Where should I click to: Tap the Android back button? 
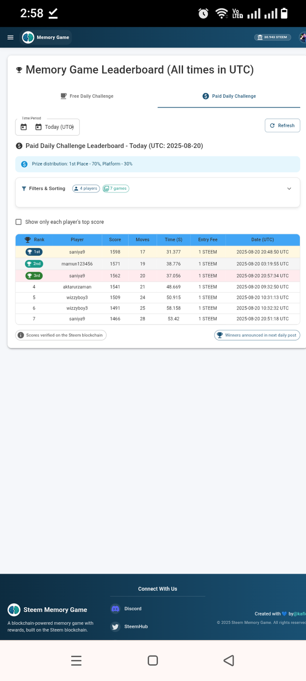pos(229,660)
